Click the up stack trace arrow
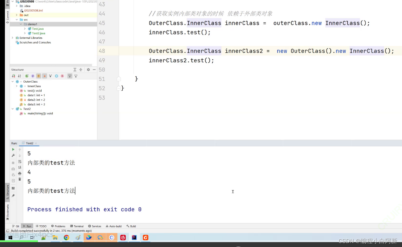The width and height of the screenshot is (402, 247). click(x=20, y=149)
